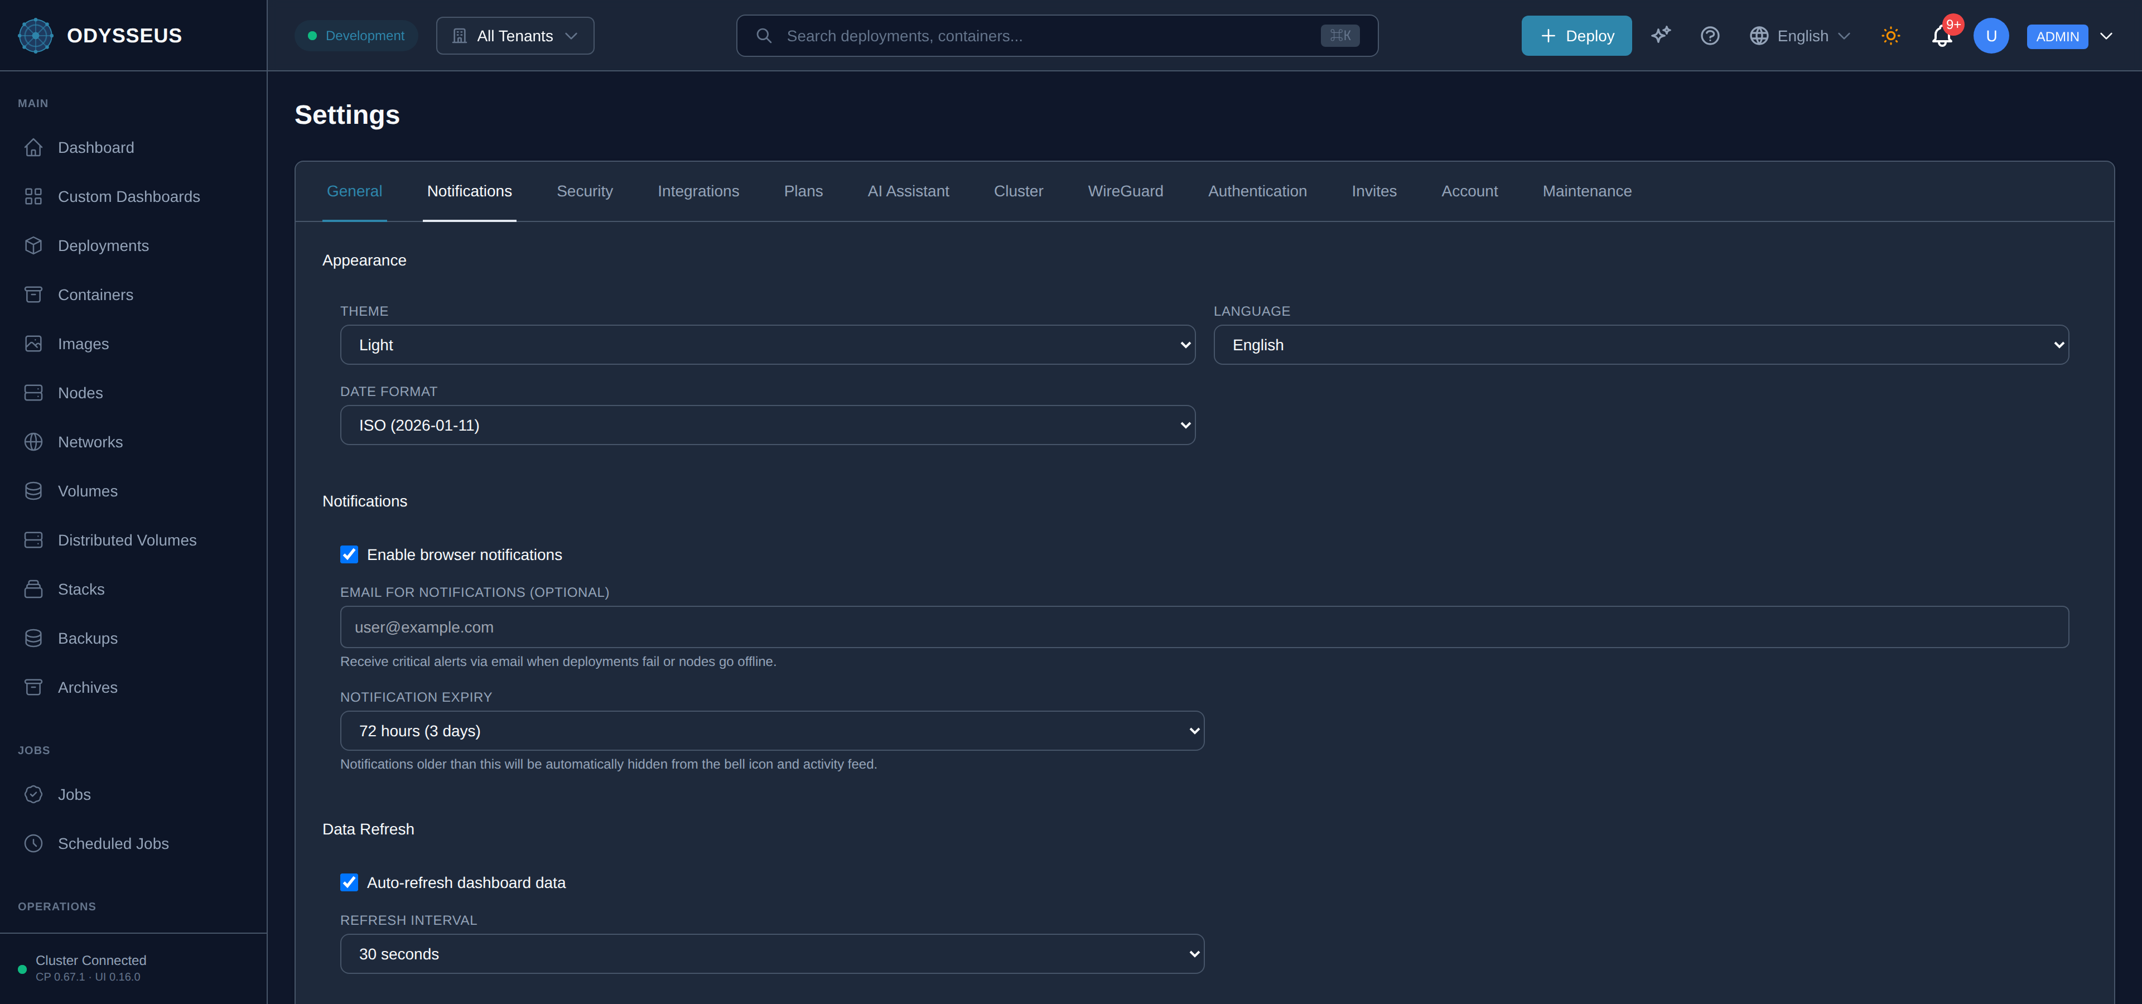Open the Notification Expiry dropdown
Viewport: 2142px width, 1004px height.
pos(771,731)
